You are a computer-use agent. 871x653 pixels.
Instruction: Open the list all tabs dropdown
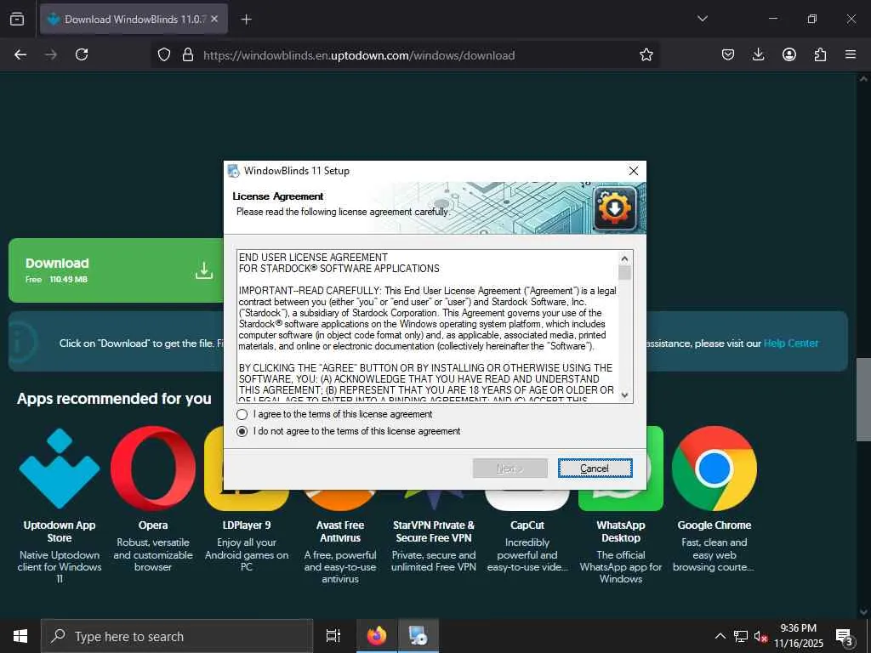[702, 19]
